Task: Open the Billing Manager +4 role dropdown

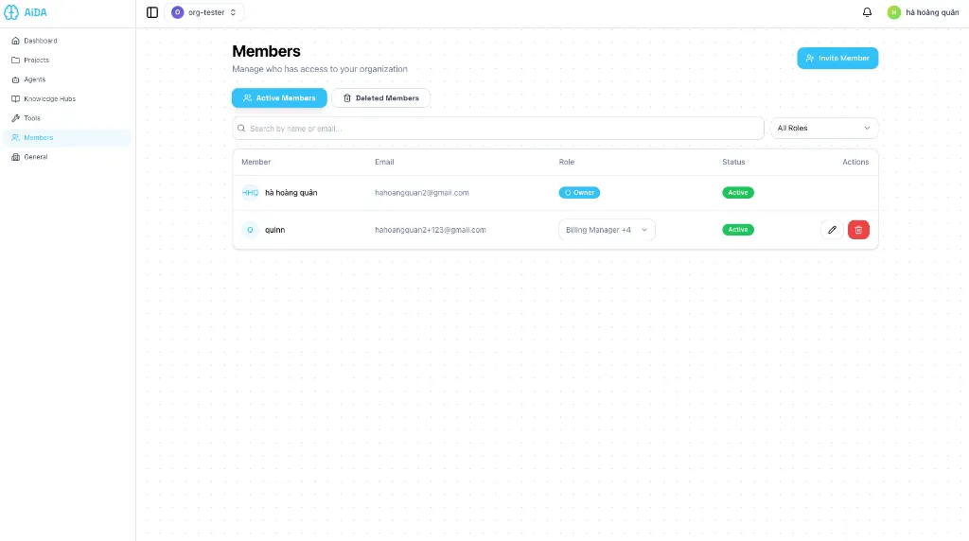Action: point(607,230)
